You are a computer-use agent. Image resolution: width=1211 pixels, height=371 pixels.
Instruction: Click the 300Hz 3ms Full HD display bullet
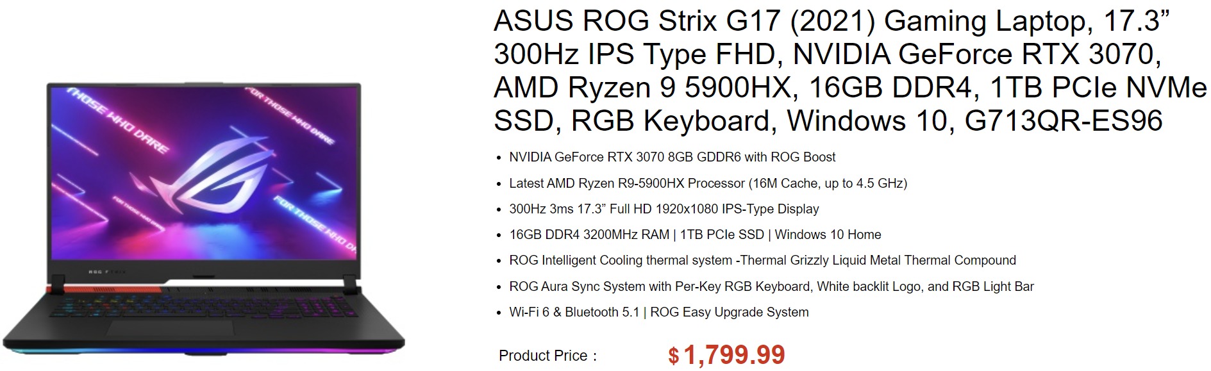(664, 209)
